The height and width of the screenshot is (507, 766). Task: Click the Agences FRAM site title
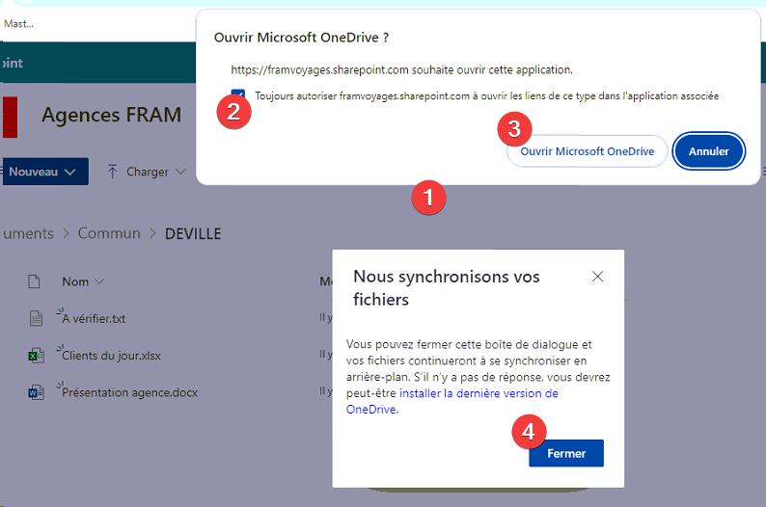[x=111, y=115]
